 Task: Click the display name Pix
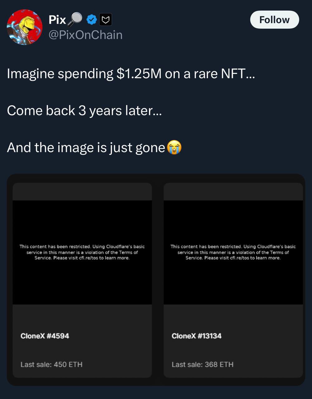coord(57,20)
